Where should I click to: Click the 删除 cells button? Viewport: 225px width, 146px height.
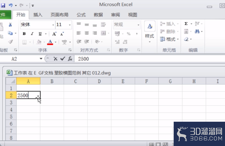(x=169, y=31)
